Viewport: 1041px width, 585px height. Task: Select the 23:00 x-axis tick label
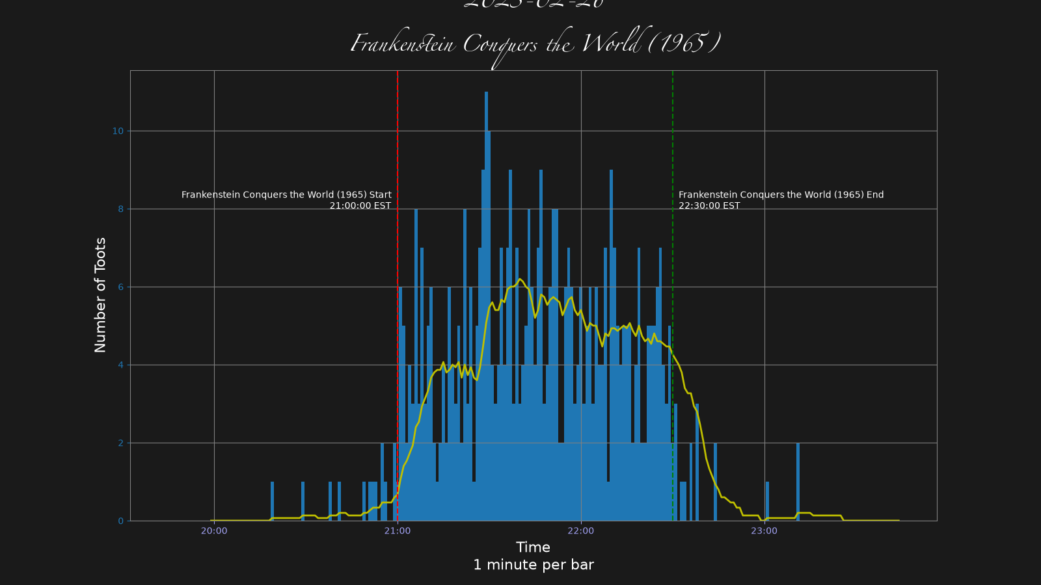click(x=764, y=531)
